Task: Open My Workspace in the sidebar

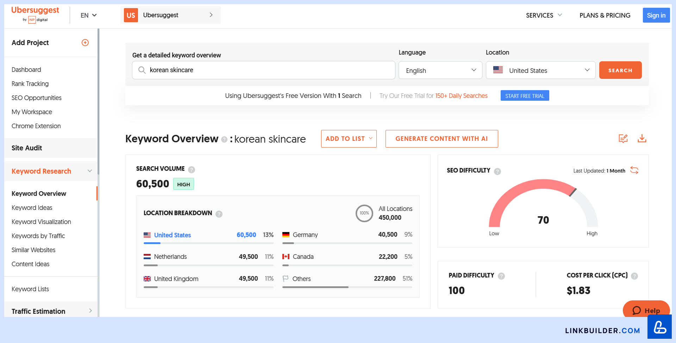Action: [32, 112]
